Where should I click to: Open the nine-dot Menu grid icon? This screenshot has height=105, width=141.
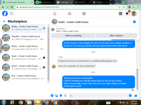[x=120, y=14]
